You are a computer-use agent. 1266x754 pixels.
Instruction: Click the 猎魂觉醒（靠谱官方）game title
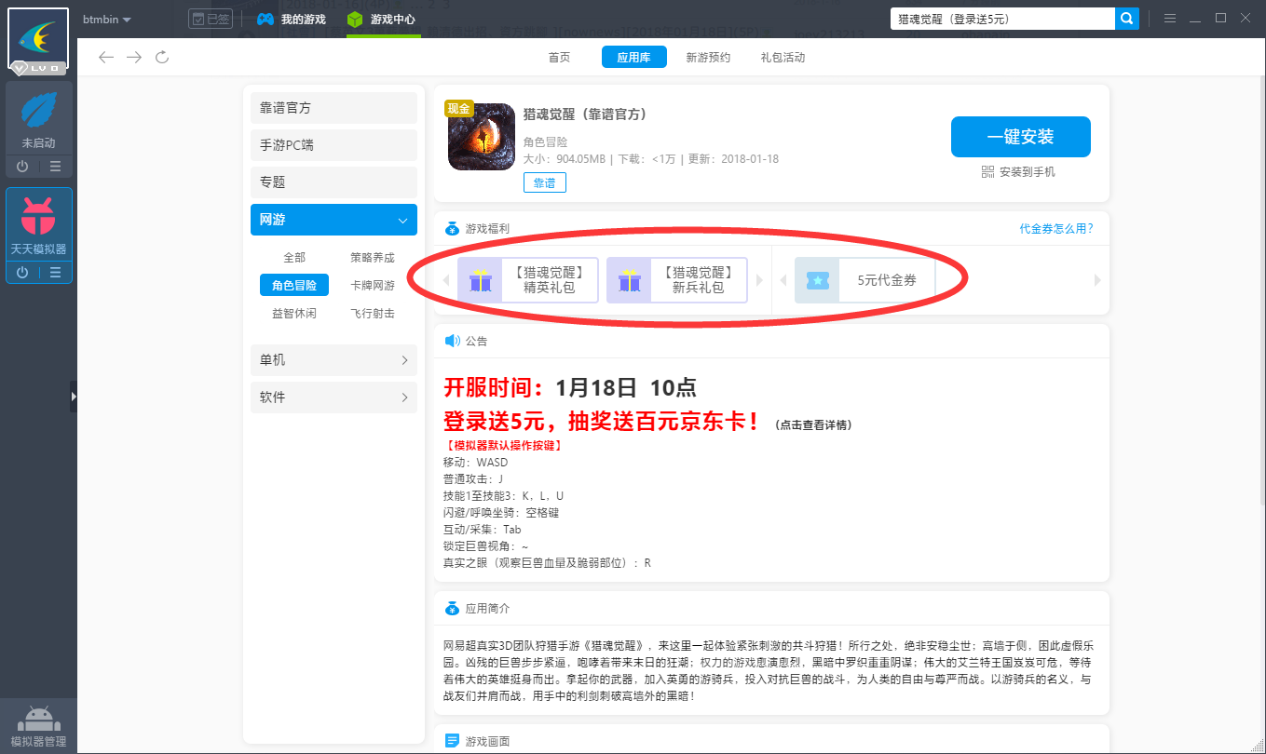coord(585,114)
